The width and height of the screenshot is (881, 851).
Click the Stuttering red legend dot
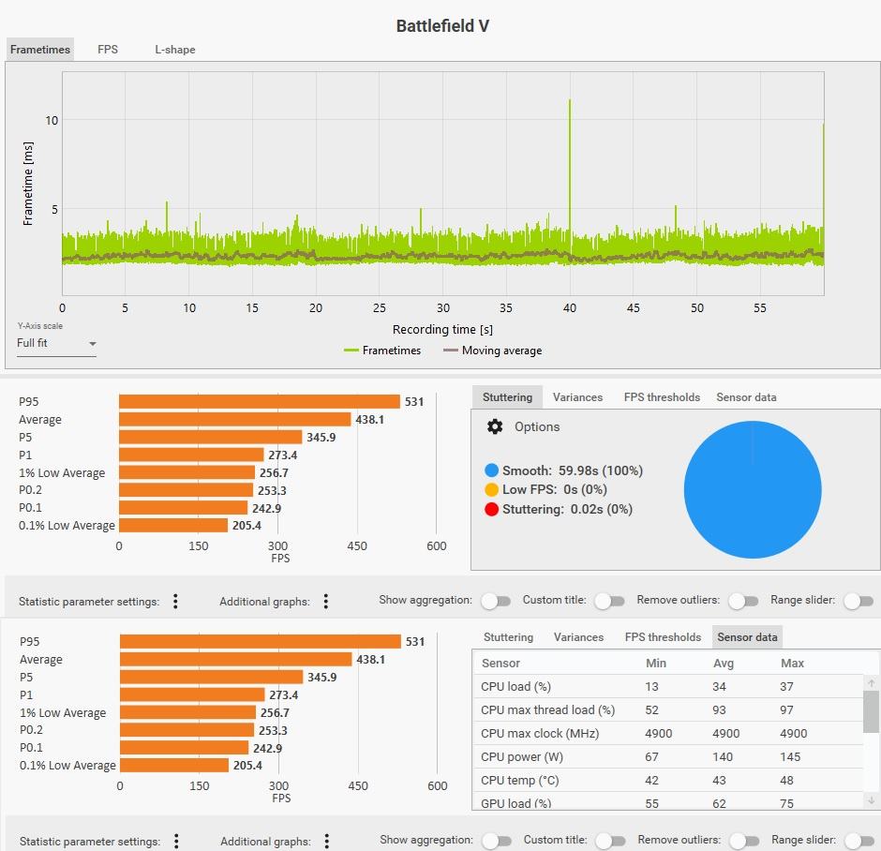click(x=491, y=509)
